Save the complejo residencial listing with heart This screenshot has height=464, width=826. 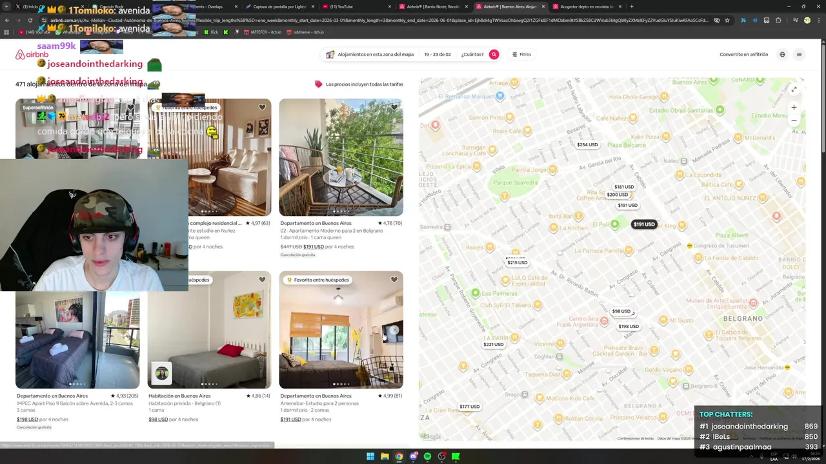click(262, 108)
